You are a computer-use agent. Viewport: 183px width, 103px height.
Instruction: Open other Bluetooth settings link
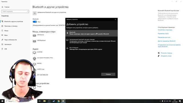coord(166,41)
